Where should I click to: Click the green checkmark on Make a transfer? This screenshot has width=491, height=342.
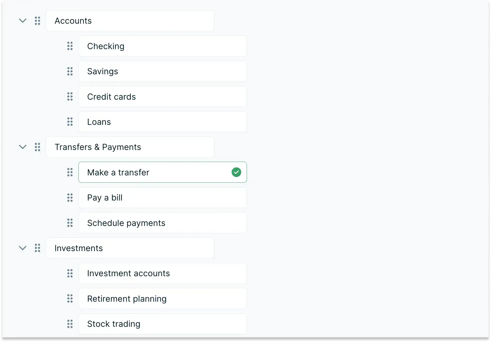click(x=236, y=172)
